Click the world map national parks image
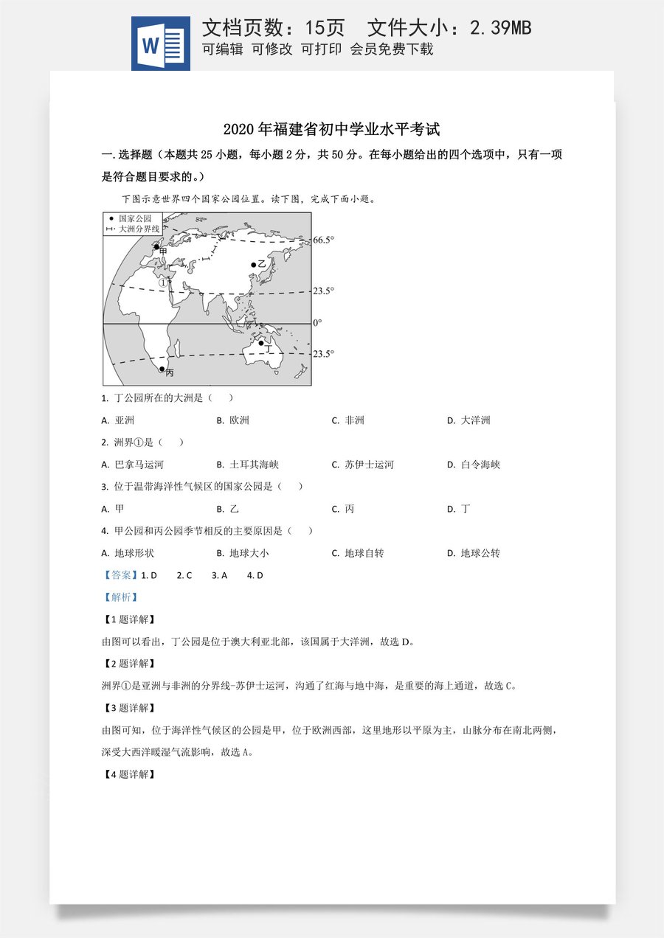Image resolution: width=664 pixels, height=938 pixels. (x=218, y=299)
